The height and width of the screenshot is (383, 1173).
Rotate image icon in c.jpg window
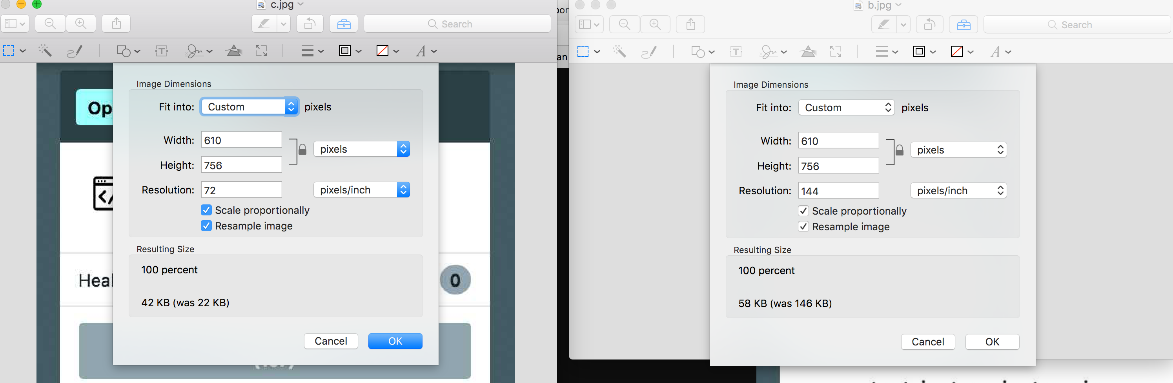310,23
